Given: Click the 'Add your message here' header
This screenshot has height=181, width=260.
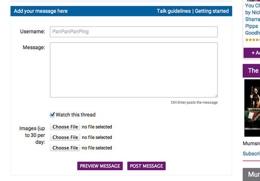Looking at the screenshot, I should click(41, 11).
